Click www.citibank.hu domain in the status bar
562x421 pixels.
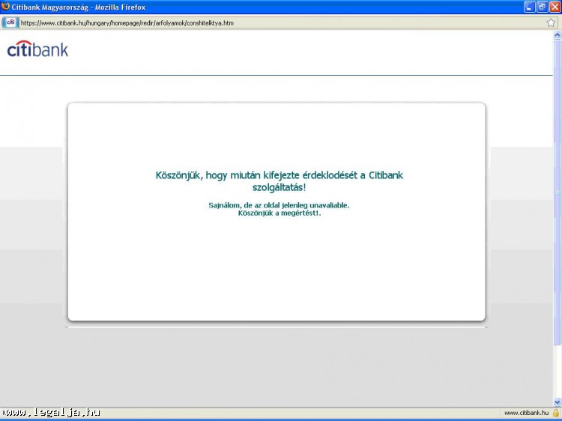525,413
